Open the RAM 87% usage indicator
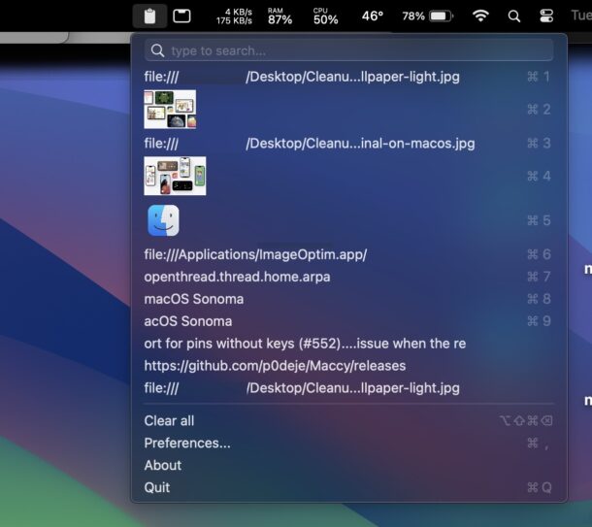Viewport: 592px width, 527px height. 280,16
